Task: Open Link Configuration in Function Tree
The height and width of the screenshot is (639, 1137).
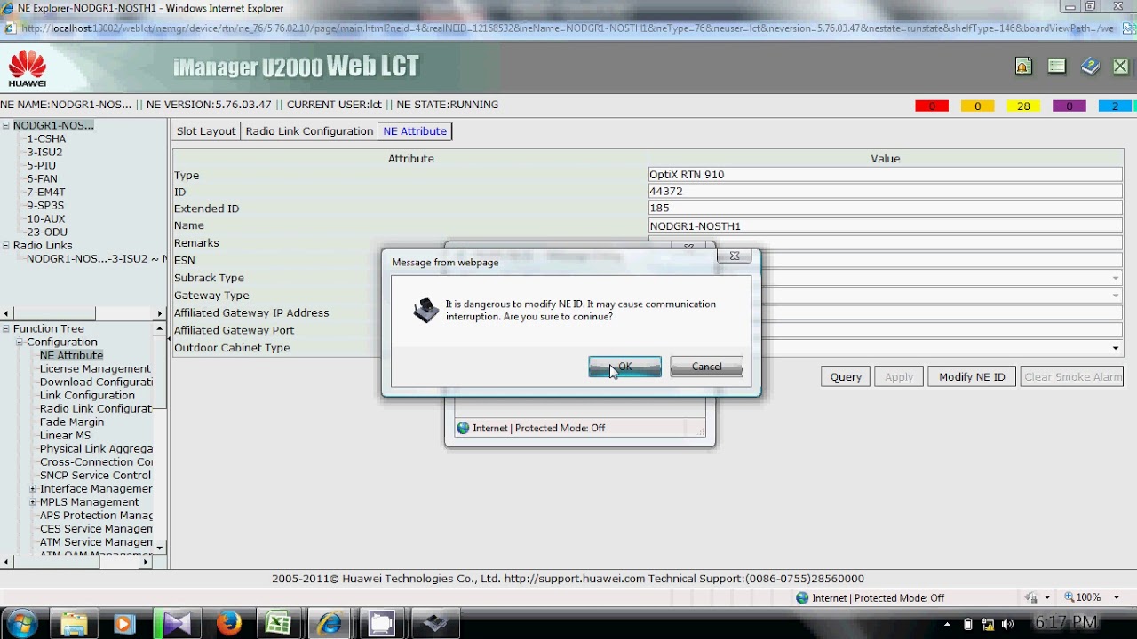Action: [87, 395]
